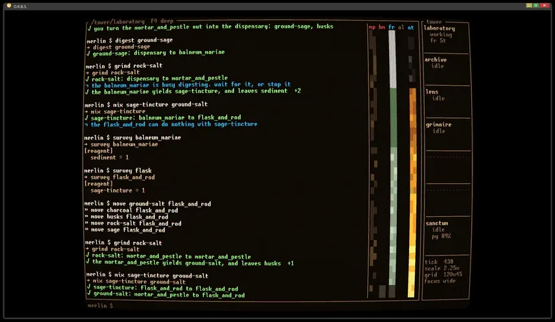Click the orange 'at' activity bar
The height and width of the screenshot is (322, 555).
tap(412, 193)
